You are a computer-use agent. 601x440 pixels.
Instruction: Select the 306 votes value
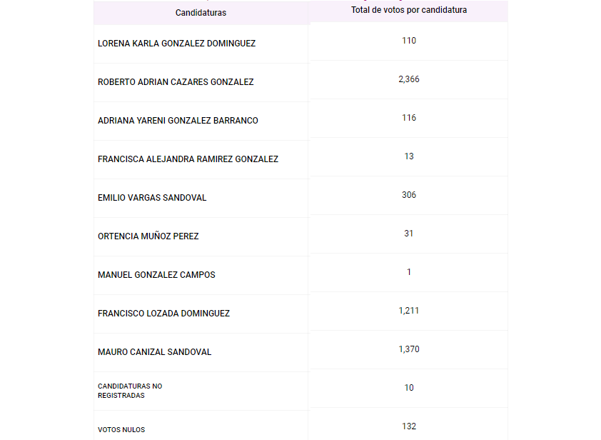pos(409,195)
